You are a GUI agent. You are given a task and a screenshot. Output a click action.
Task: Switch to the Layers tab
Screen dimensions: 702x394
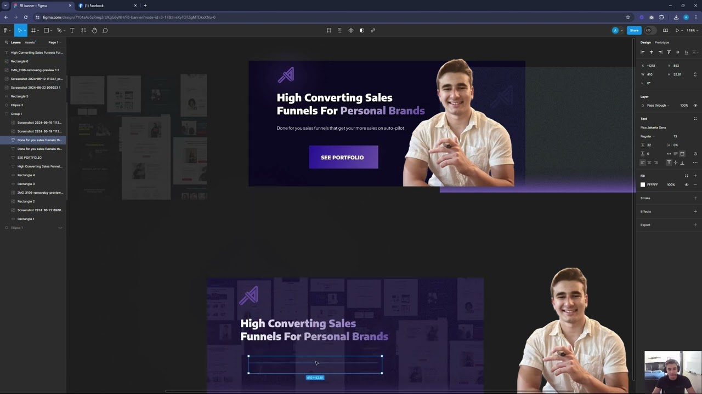pyautogui.click(x=15, y=42)
